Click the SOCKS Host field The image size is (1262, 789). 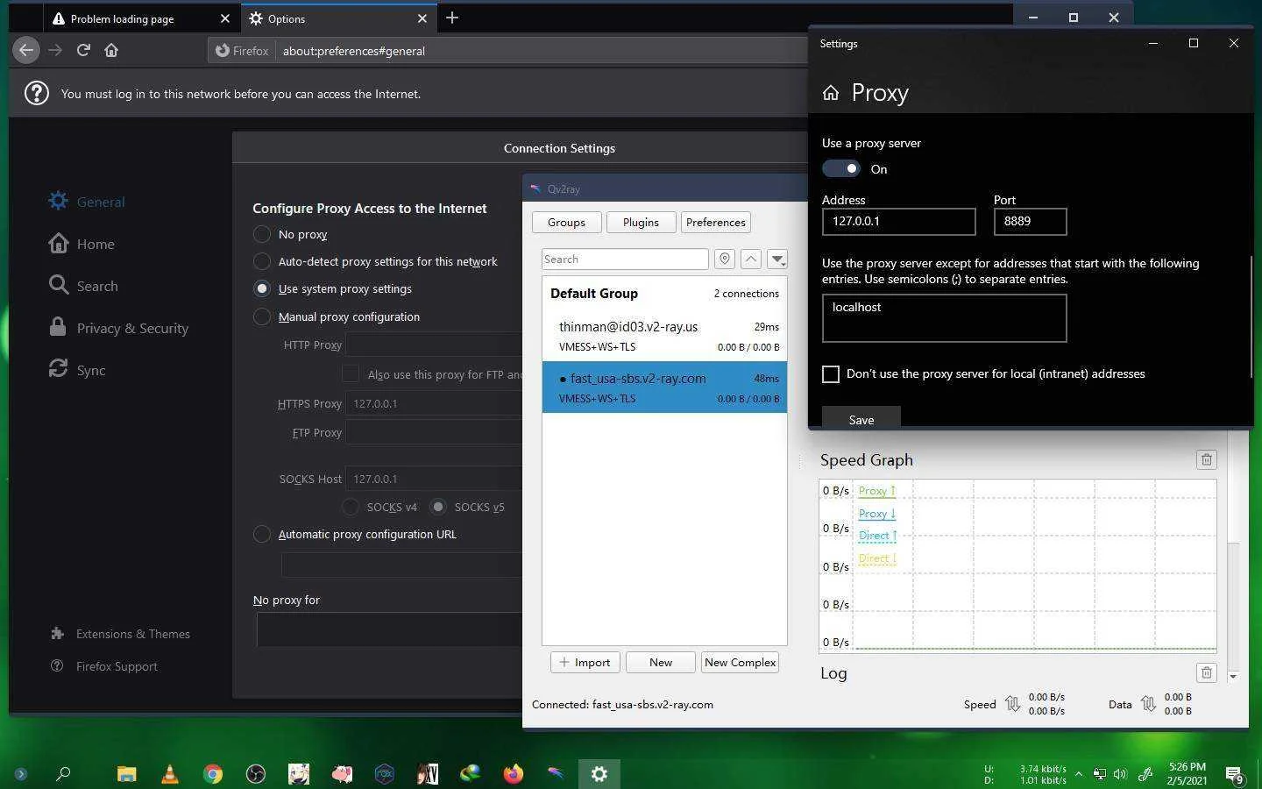(x=434, y=479)
